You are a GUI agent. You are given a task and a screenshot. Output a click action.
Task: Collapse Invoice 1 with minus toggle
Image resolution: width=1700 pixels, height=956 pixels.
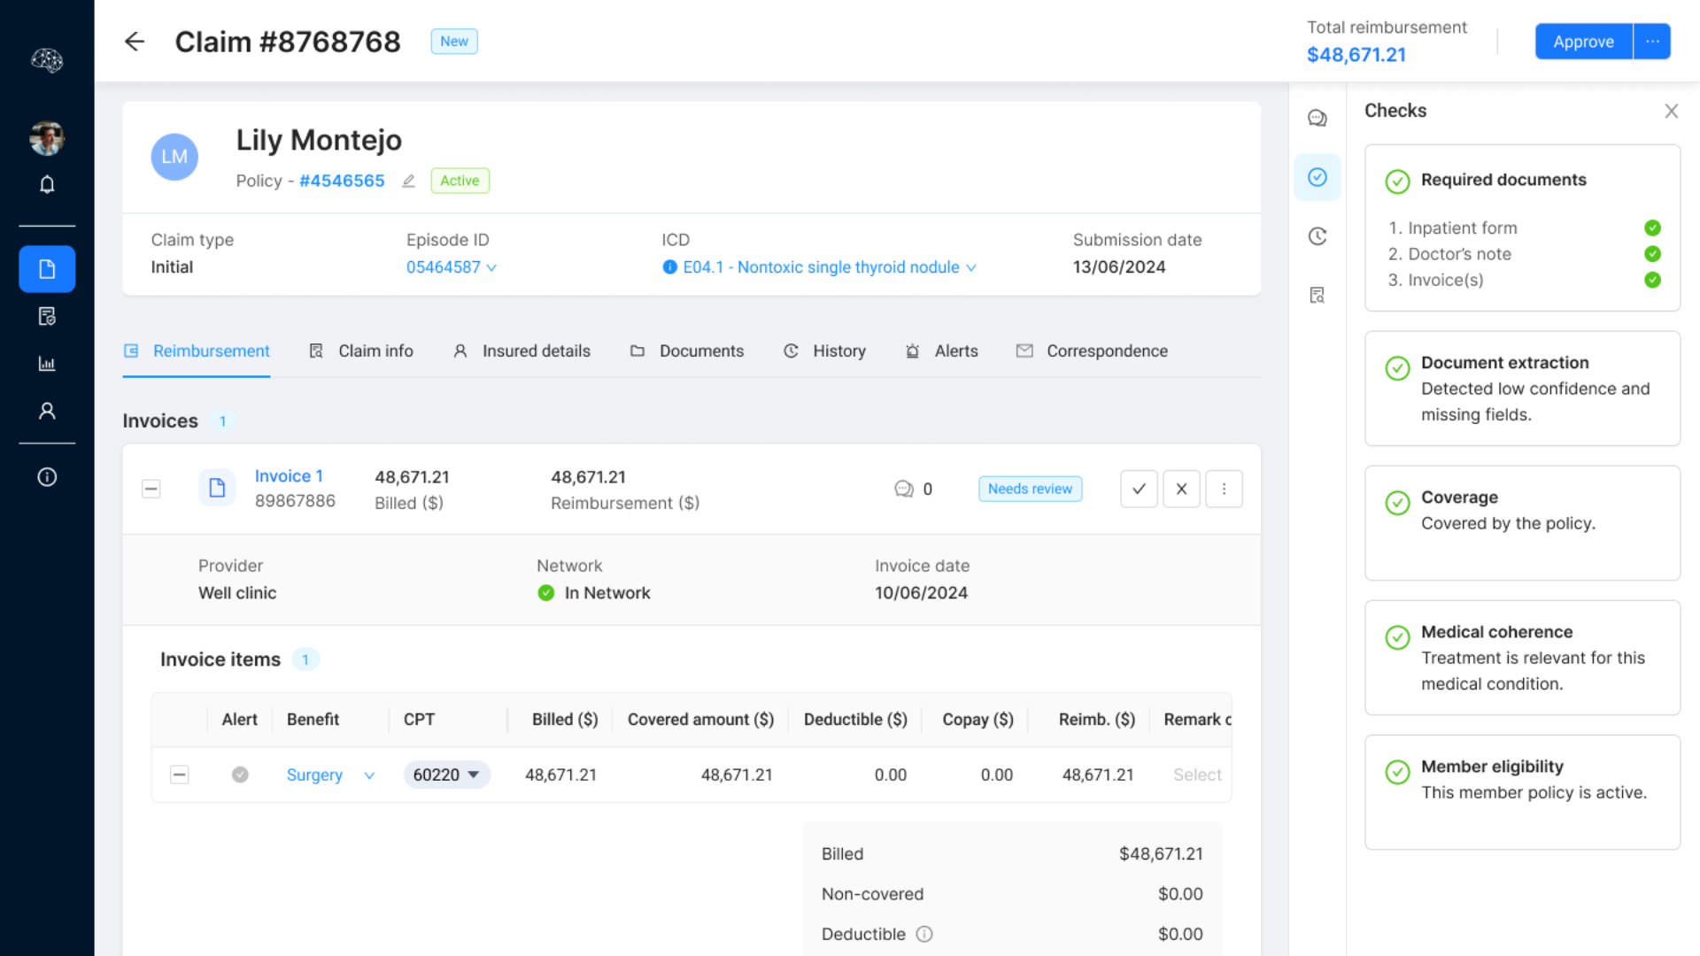(151, 489)
